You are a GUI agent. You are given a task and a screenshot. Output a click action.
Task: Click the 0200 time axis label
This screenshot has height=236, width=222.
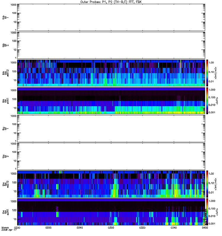(17, 227)
